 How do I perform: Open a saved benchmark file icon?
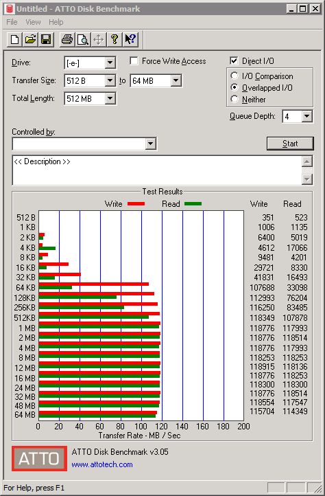[x=30, y=40]
